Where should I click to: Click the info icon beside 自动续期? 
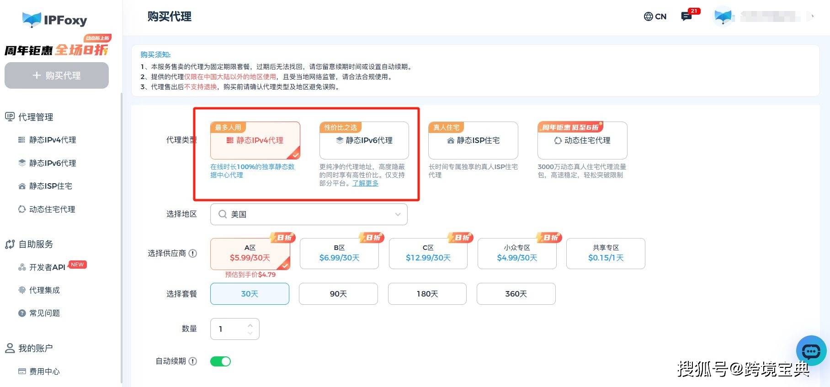coord(193,361)
